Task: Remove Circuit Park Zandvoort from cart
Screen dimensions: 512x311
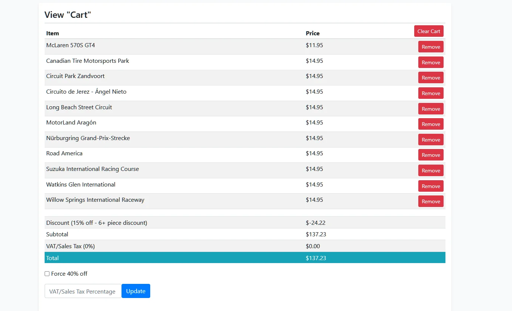Action: pos(431,78)
